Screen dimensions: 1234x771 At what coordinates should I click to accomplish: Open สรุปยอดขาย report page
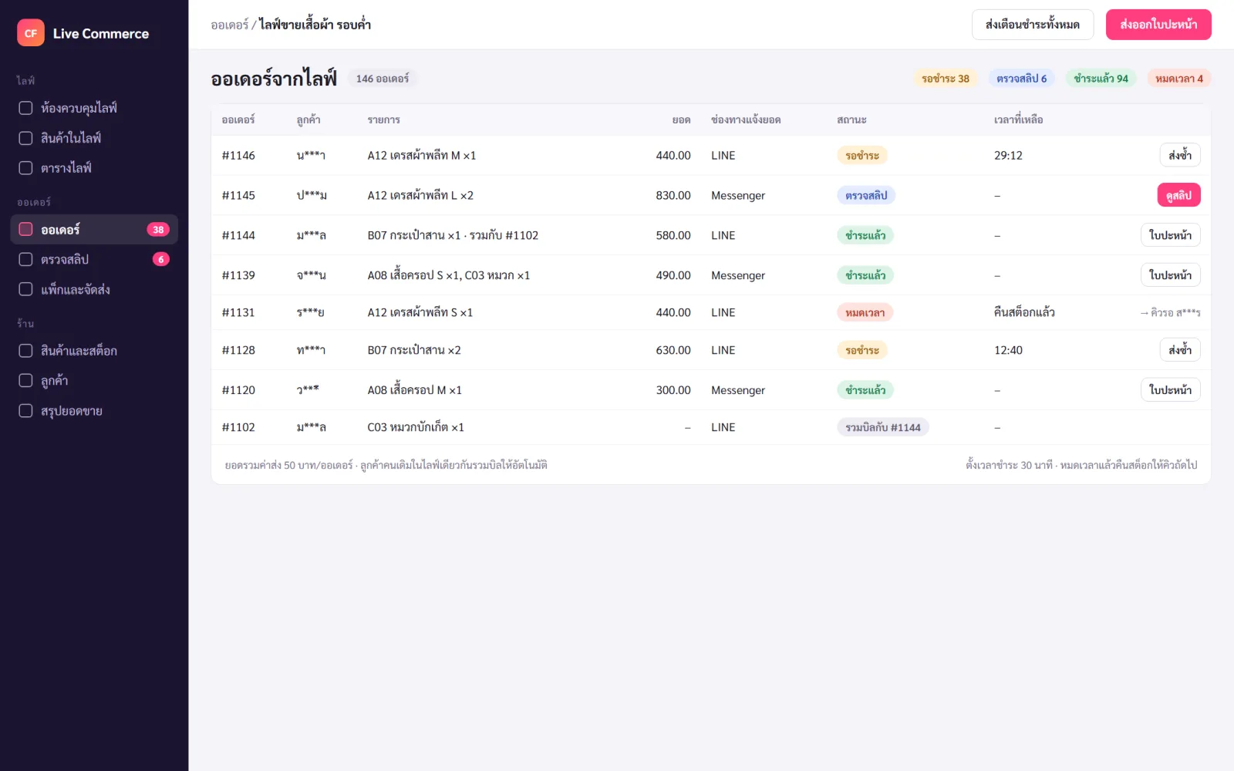pyautogui.click(x=94, y=411)
